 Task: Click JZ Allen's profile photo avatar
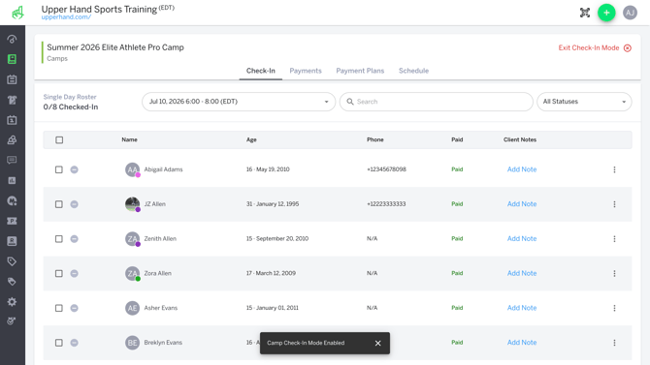tap(133, 204)
